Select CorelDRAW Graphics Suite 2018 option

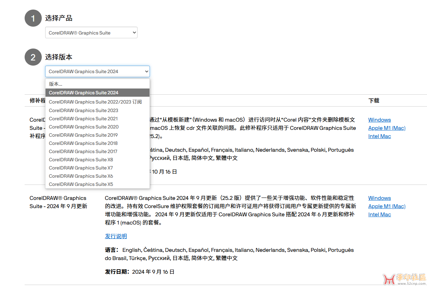(x=98, y=143)
